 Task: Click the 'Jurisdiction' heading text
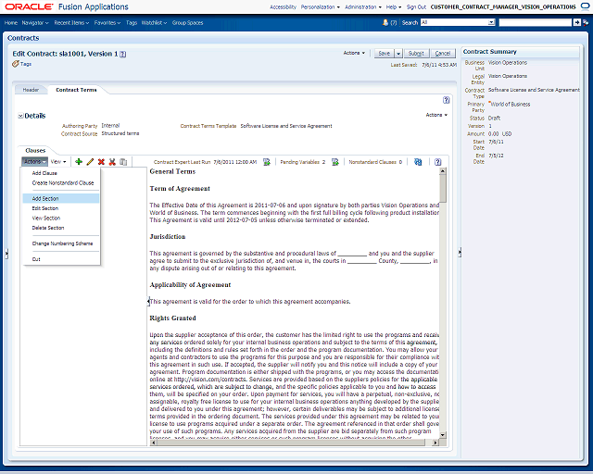168,237
